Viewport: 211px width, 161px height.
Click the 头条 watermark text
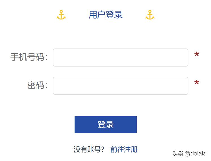[x=178, y=154]
